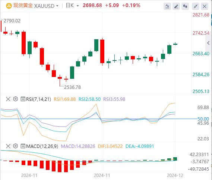Click the MACD:14.28826 value
The height and width of the screenshot is (180, 212).
tap(78, 146)
